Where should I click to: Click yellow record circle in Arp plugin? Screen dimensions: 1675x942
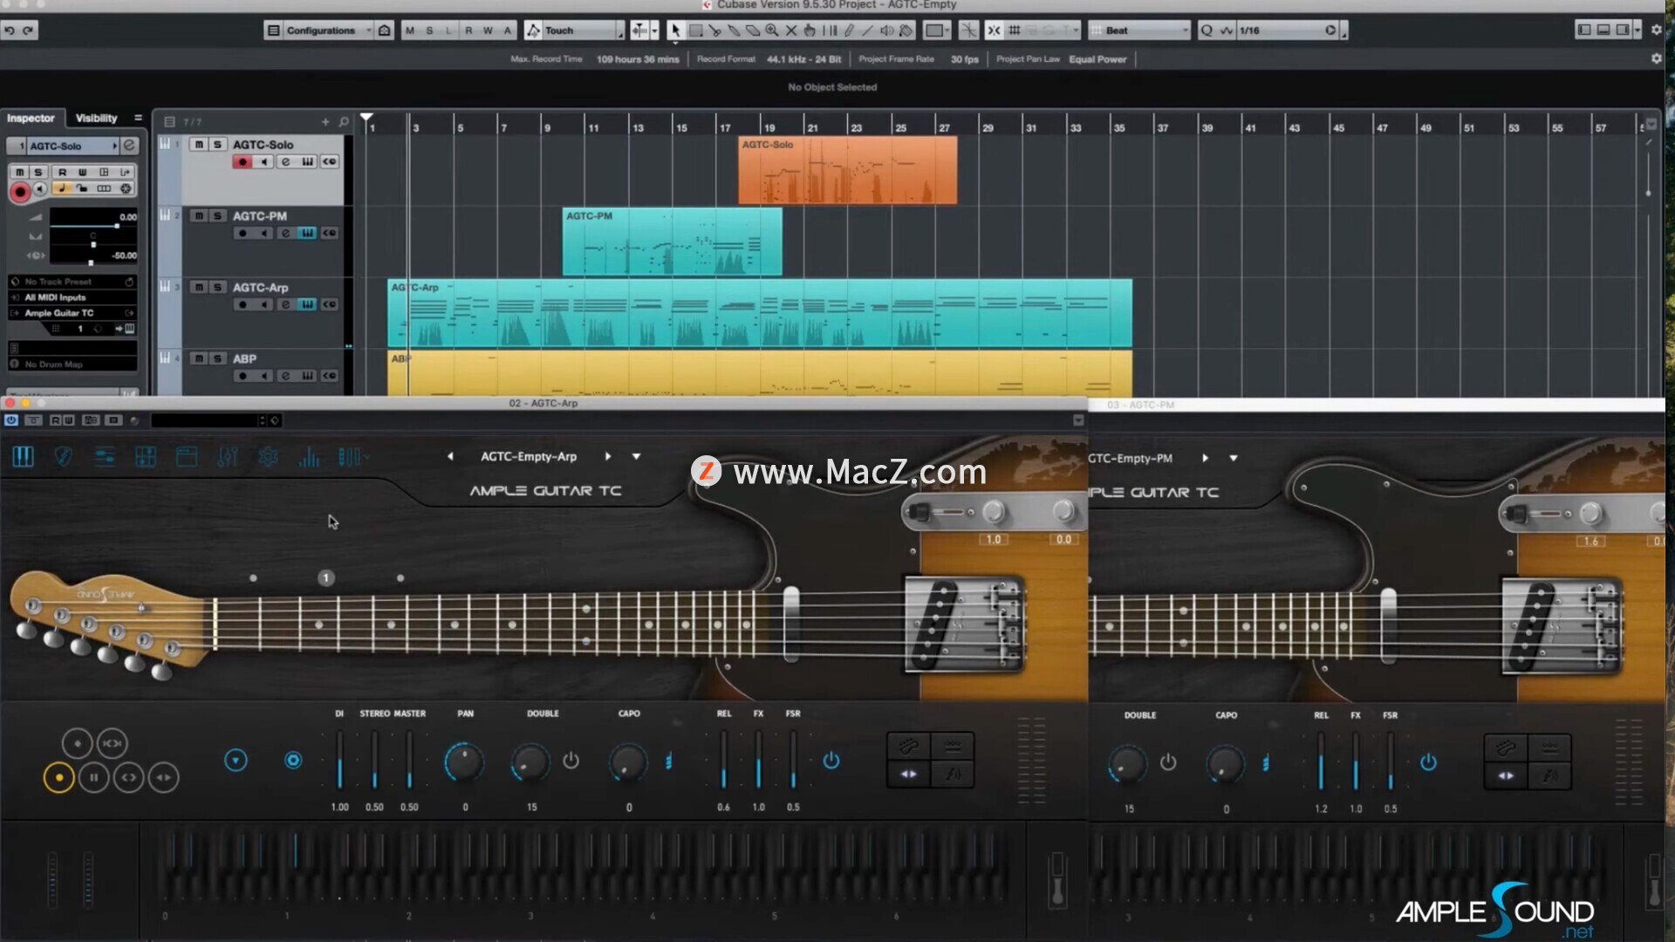click(58, 778)
